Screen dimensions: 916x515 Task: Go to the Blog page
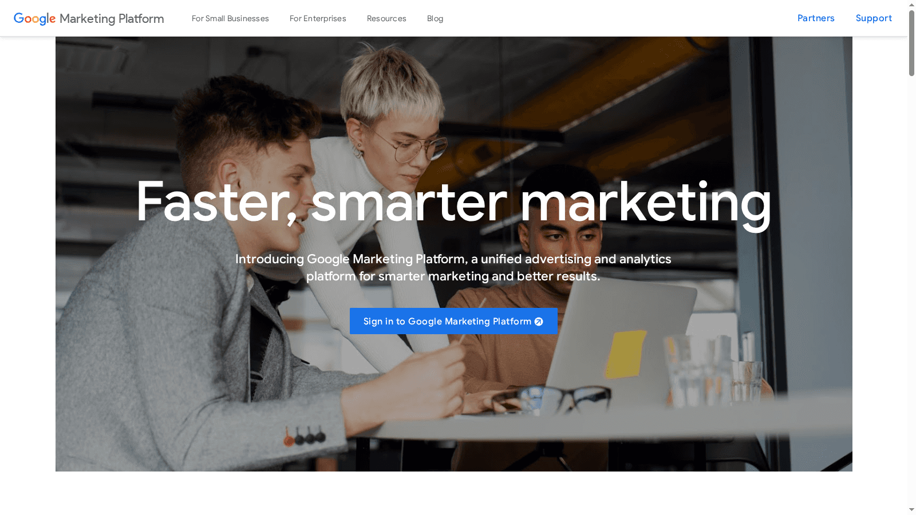click(435, 18)
